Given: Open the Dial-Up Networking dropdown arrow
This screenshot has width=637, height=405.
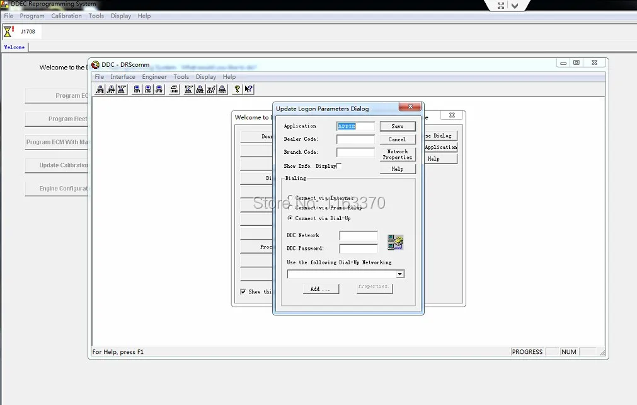Looking at the screenshot, I should (x=400, y=274).
